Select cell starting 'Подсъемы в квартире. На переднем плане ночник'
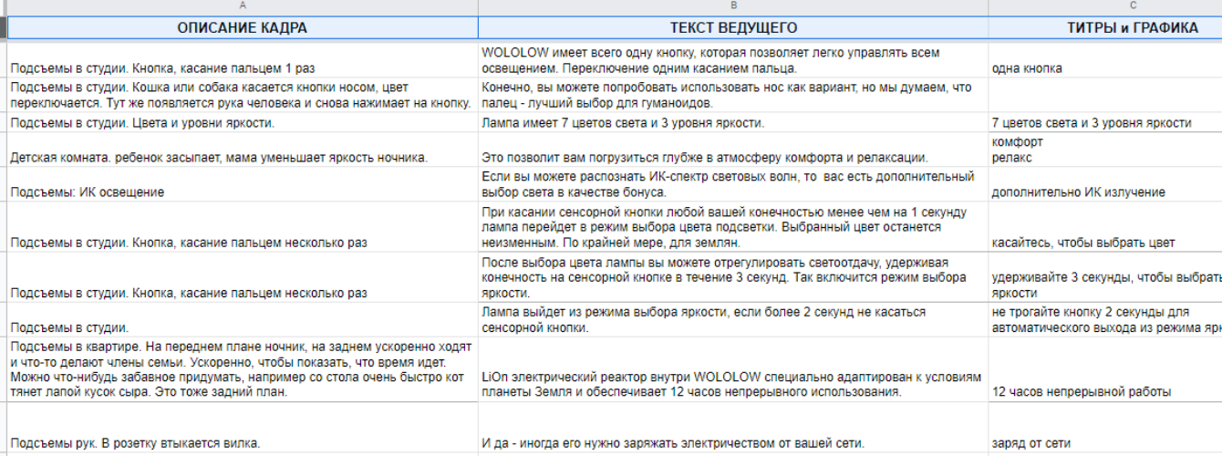This screenshot has height=456, width=1222. point(242,369)
